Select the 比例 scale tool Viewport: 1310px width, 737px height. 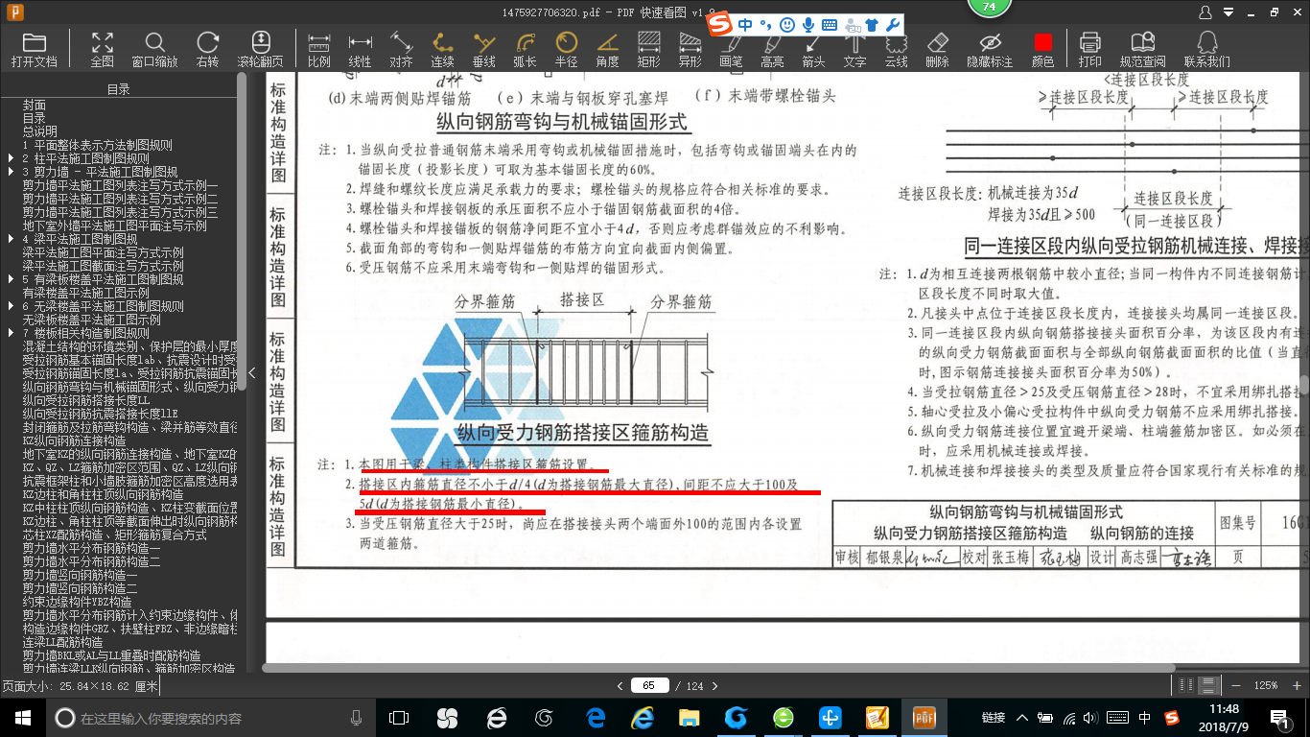point(319,49)
